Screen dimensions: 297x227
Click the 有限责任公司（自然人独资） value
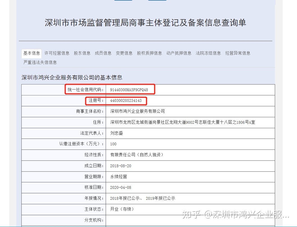pos(137,155)
